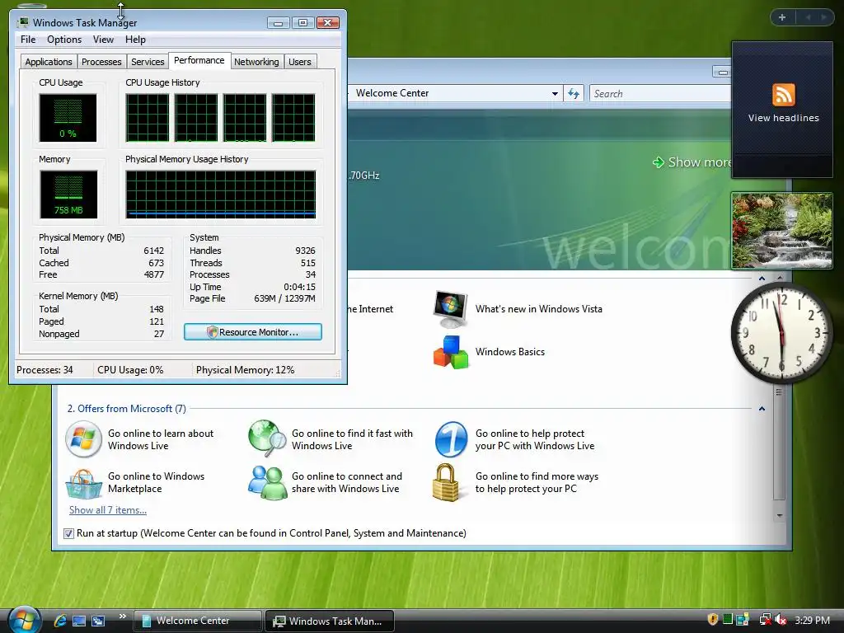Click the Memory 758 MB meter
The height and width of the screenshot is (633, 844).
click(68, 195)
